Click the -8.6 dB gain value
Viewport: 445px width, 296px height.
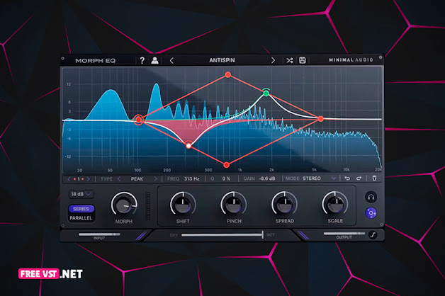(x=267, y=178)
